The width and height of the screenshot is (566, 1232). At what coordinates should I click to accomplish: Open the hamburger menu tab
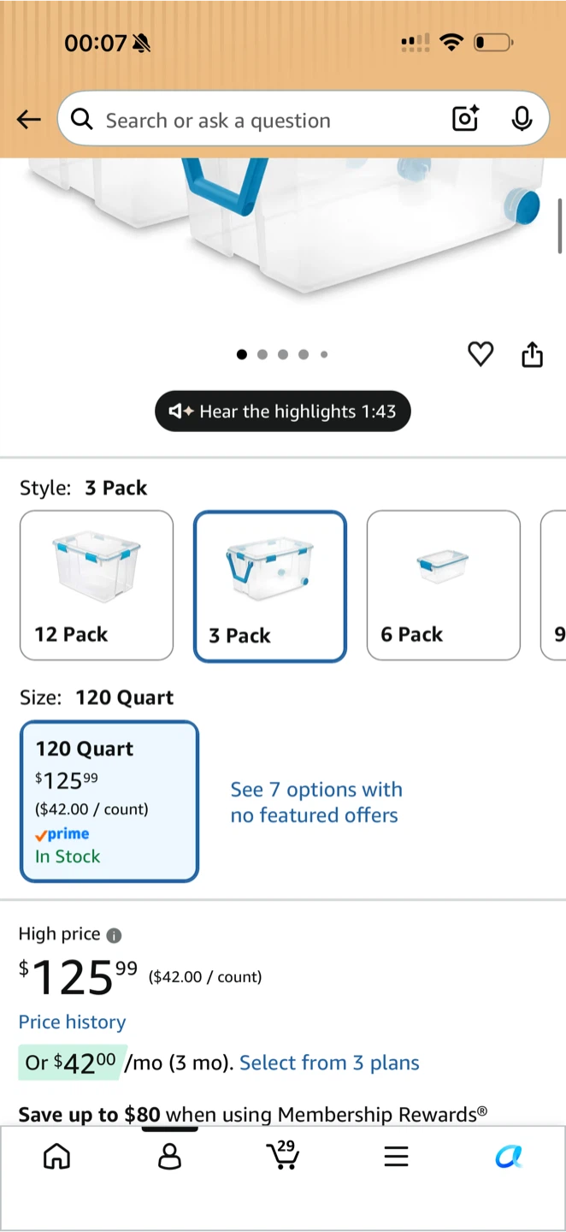tap(396, 1157)
